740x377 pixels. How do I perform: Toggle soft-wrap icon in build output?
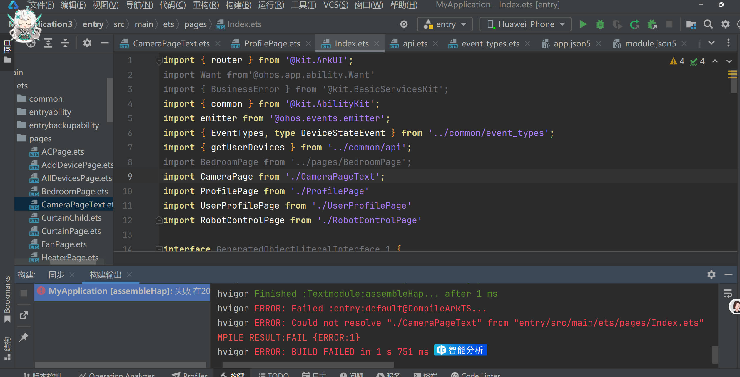(728, 293)
